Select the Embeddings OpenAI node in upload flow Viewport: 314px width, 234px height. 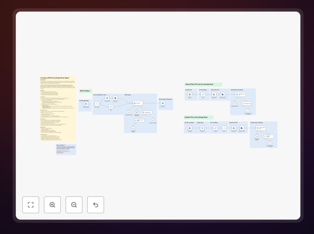click(x=235, y=104)
